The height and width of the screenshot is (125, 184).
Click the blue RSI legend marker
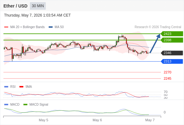pyautogui.click(x=6, y=87)
